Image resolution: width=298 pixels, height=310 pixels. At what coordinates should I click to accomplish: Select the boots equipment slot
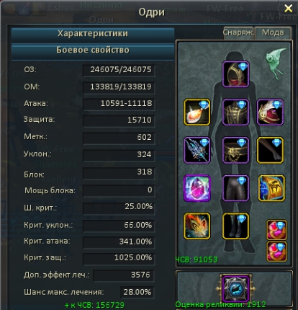[x=235, y=226]
